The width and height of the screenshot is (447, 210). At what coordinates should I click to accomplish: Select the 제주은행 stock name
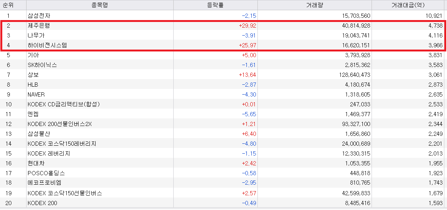(x=39, y=26)
